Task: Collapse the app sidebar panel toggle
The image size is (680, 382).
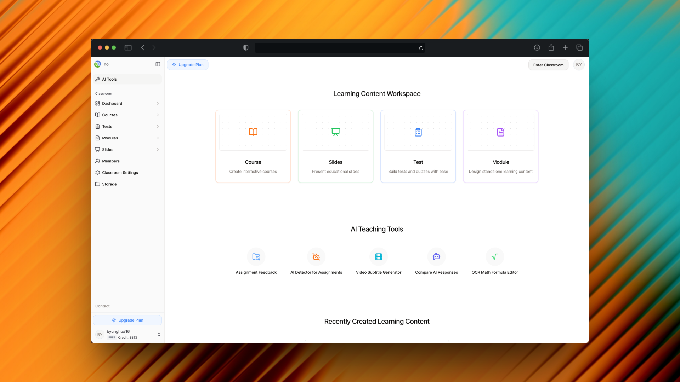Action: pyautogui.click(x=158, y=64)
